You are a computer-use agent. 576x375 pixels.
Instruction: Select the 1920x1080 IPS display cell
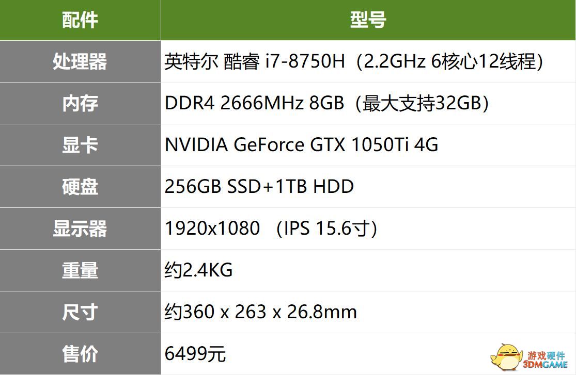368,229
